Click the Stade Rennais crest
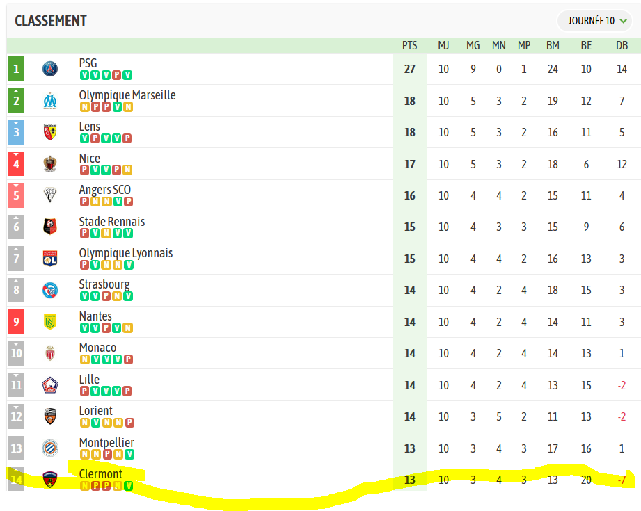This screenshot has width=641, height=511. point(50,227)
